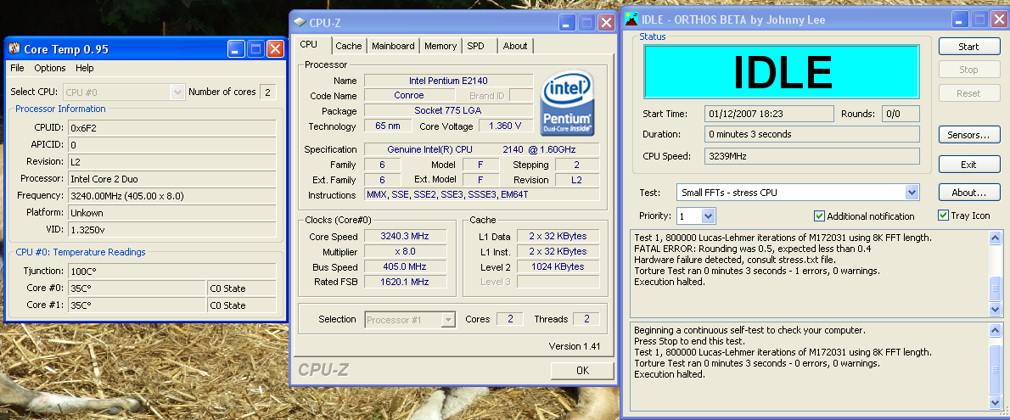Click the Frequency value 3240.00MHz in Core Temp
Viewport: 1010px width, 420px height.
pyautogui.click(x=172, y=195)
